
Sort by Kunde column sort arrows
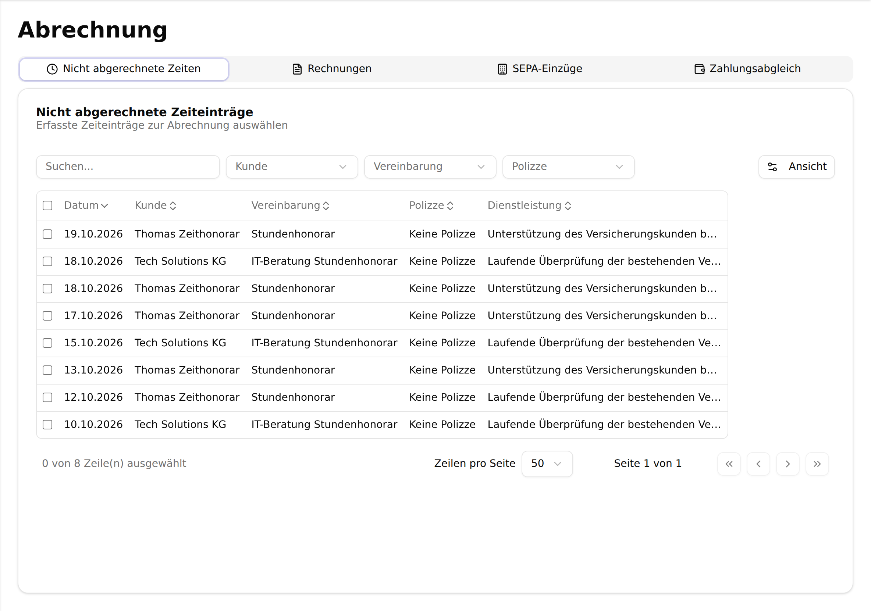pyautogui.click(x=173, y=206)
